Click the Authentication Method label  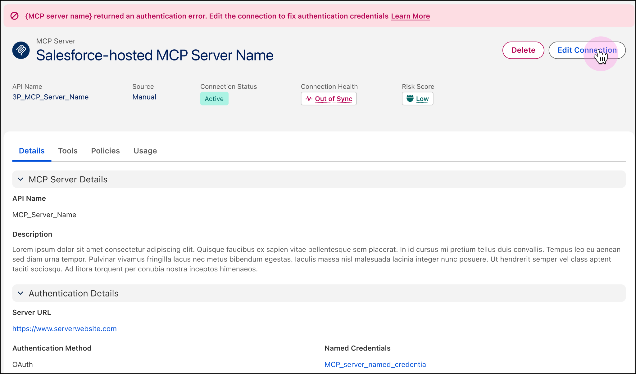pyautogui.click(x=52, y=348)
